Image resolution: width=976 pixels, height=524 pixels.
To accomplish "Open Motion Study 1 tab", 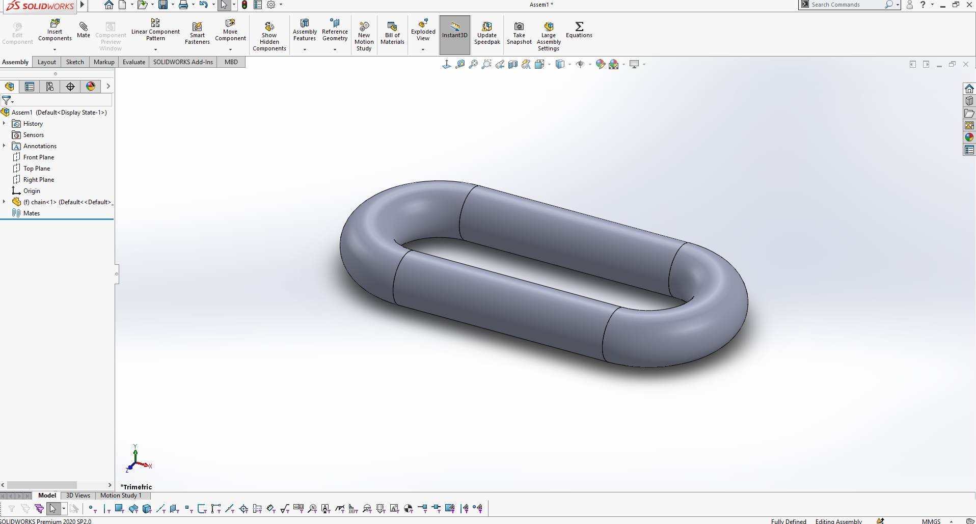I will (121, 495).
